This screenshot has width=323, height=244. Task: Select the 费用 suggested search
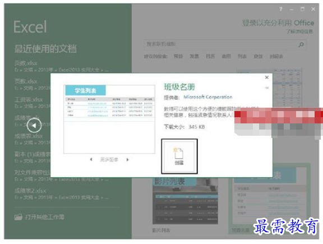(226, 56)
